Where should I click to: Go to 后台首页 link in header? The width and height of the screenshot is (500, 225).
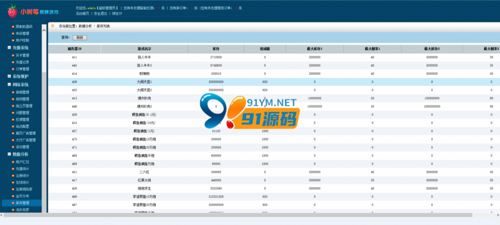click(x=83, y=13)
